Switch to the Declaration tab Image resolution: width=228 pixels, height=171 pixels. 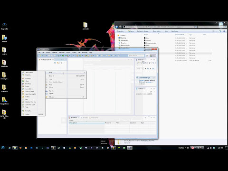95,118
